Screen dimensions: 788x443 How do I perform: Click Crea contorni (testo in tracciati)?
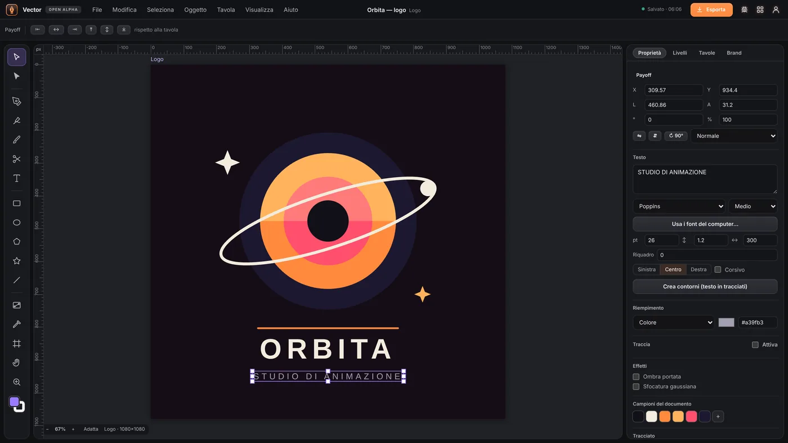pyautogui.click(x=705, y=287)
